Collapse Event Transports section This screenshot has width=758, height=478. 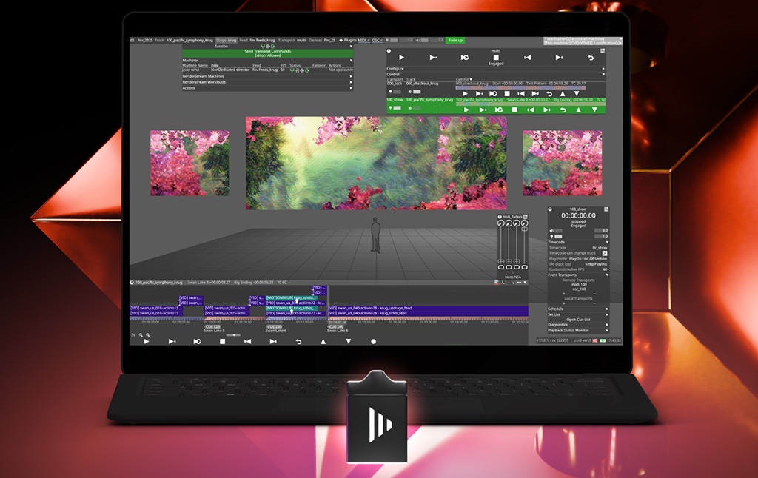[x=607, y=275]
